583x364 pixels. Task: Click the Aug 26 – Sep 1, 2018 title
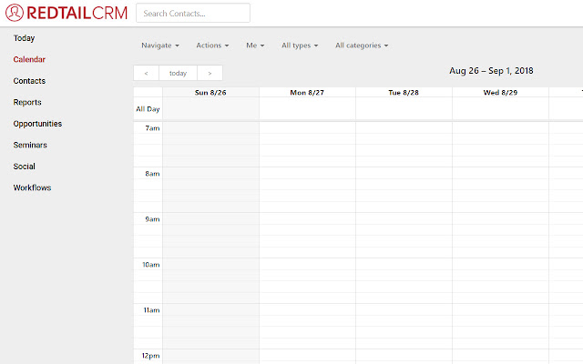pos(491,71)
